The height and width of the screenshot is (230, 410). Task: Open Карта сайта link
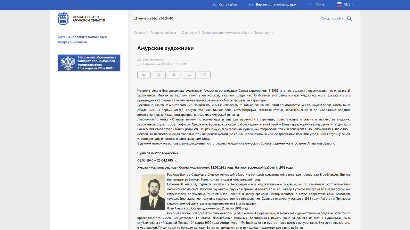(x=227, y=4)
